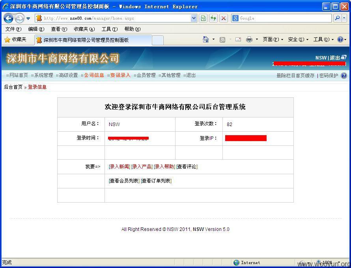Open the recent pages dropdown arrow
The image size is (351, 268).
pyautogui.click(x=28, y=19)
